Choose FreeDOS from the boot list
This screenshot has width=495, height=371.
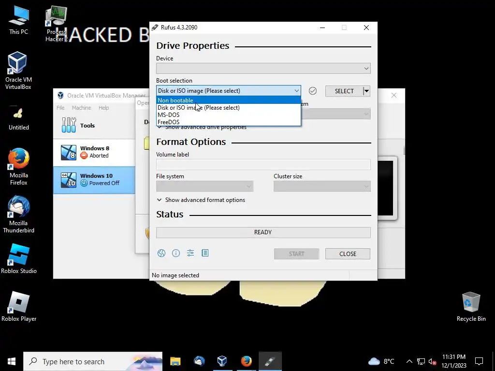[229, 122]
